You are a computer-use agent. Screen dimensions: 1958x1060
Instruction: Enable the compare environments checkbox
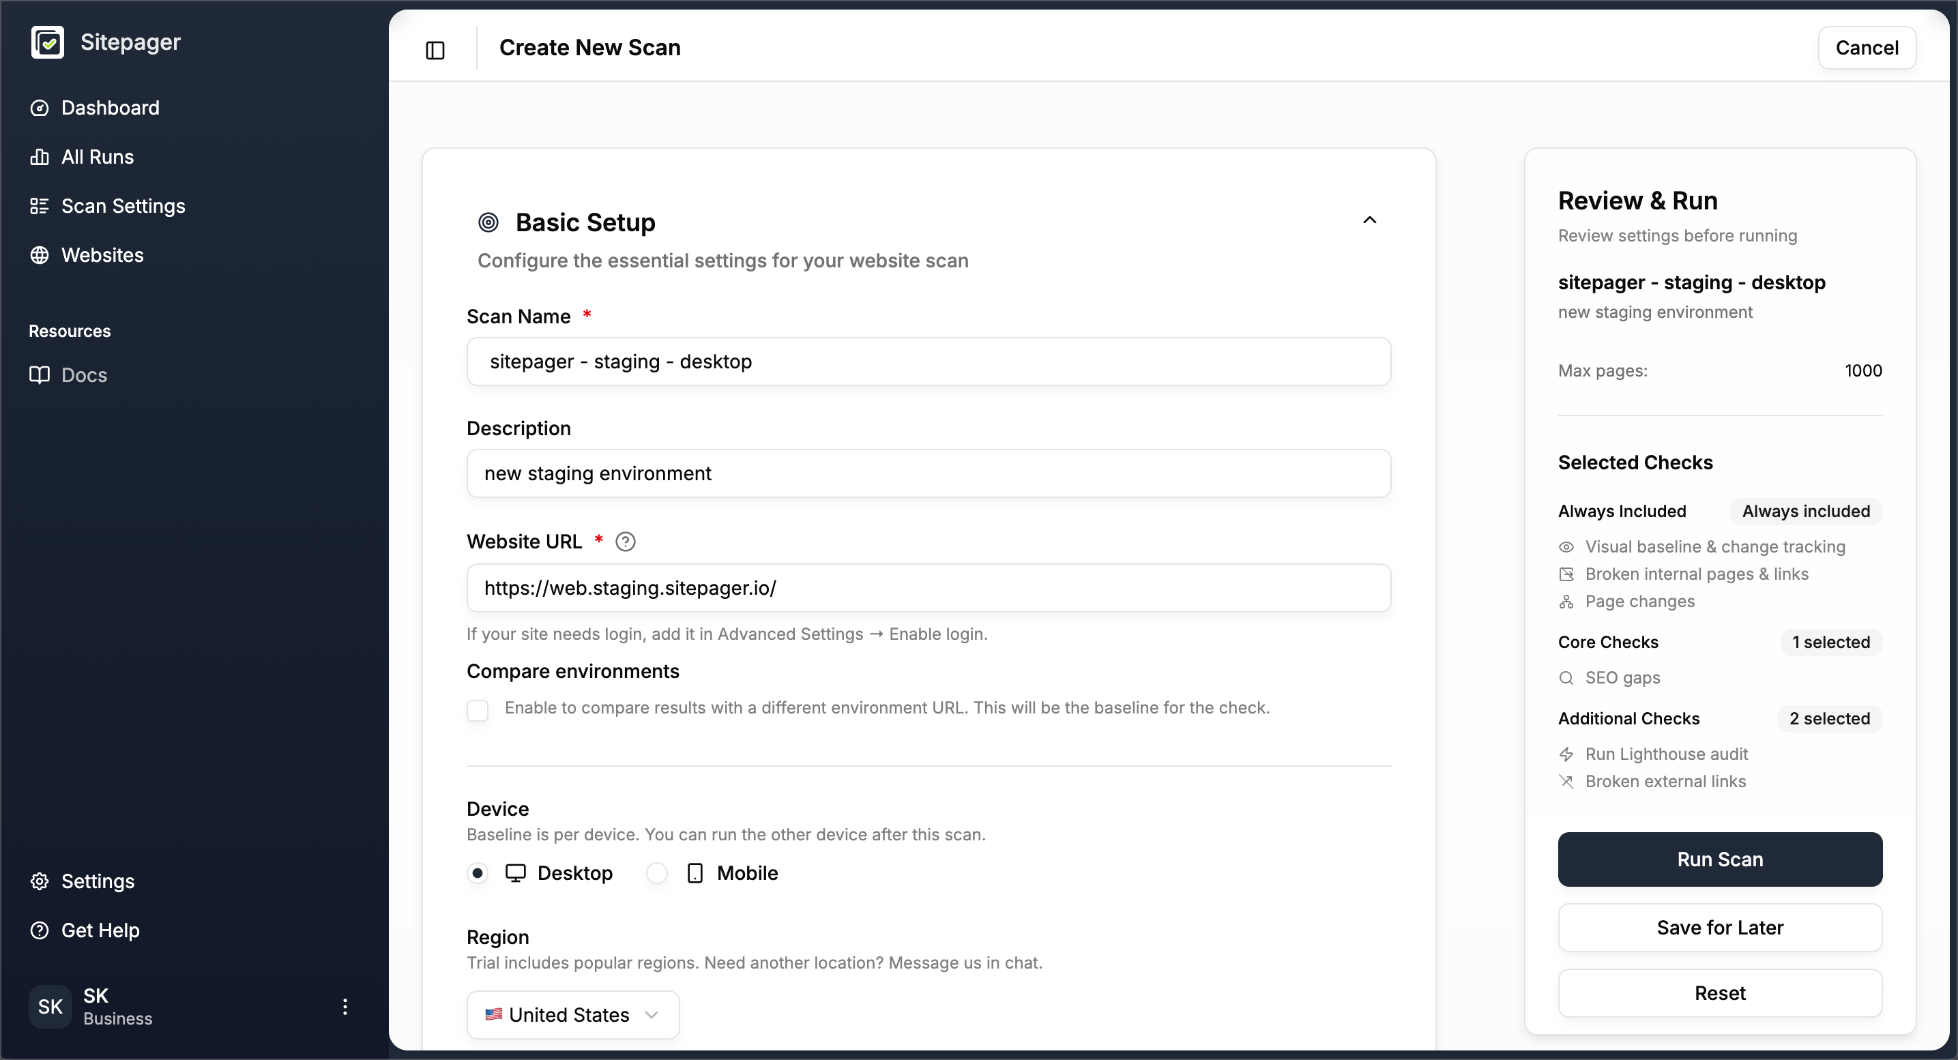(478, 709)
